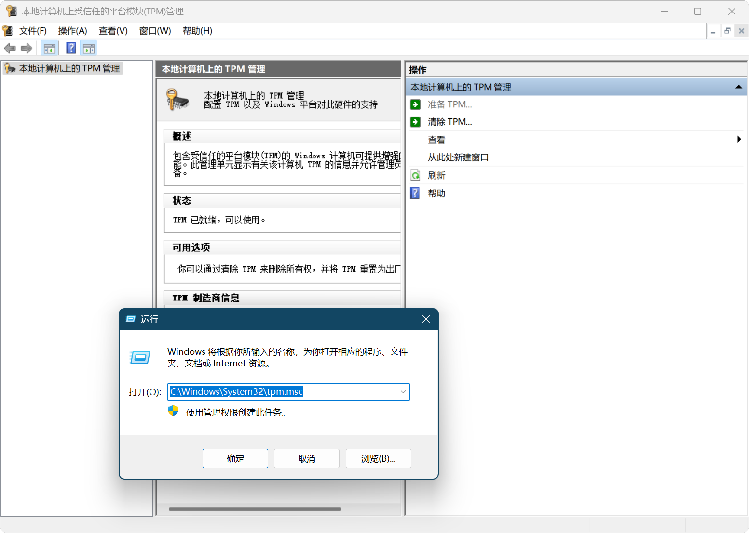Open the 帮助(H) menu
The height and width of the screenshot is (533, 749).
point(198,31)
